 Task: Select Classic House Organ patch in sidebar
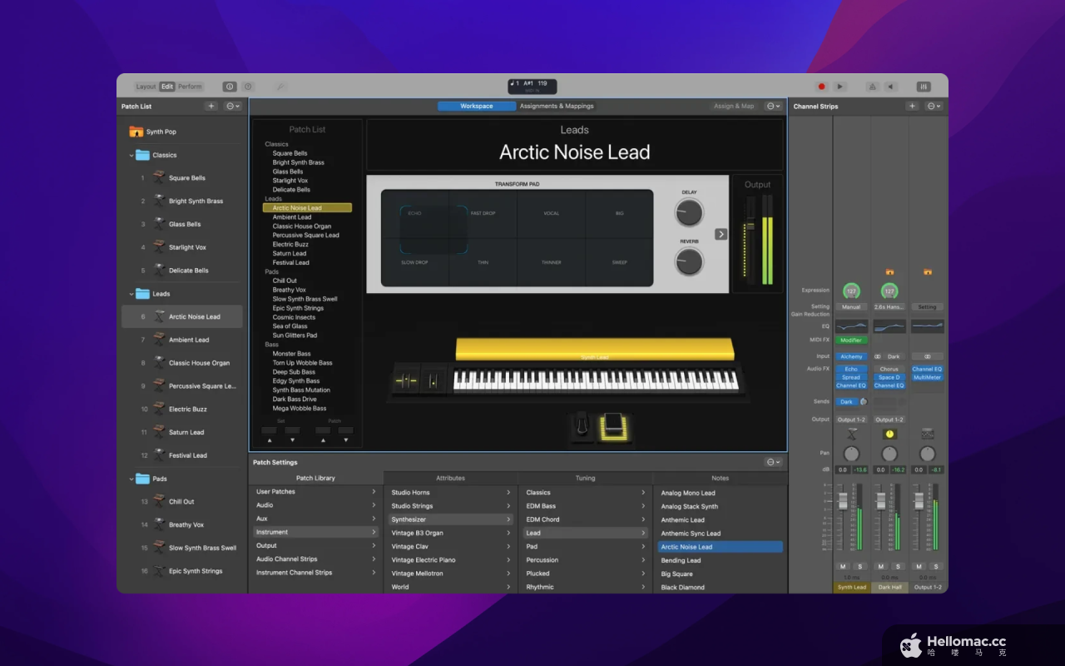(182, 363)
